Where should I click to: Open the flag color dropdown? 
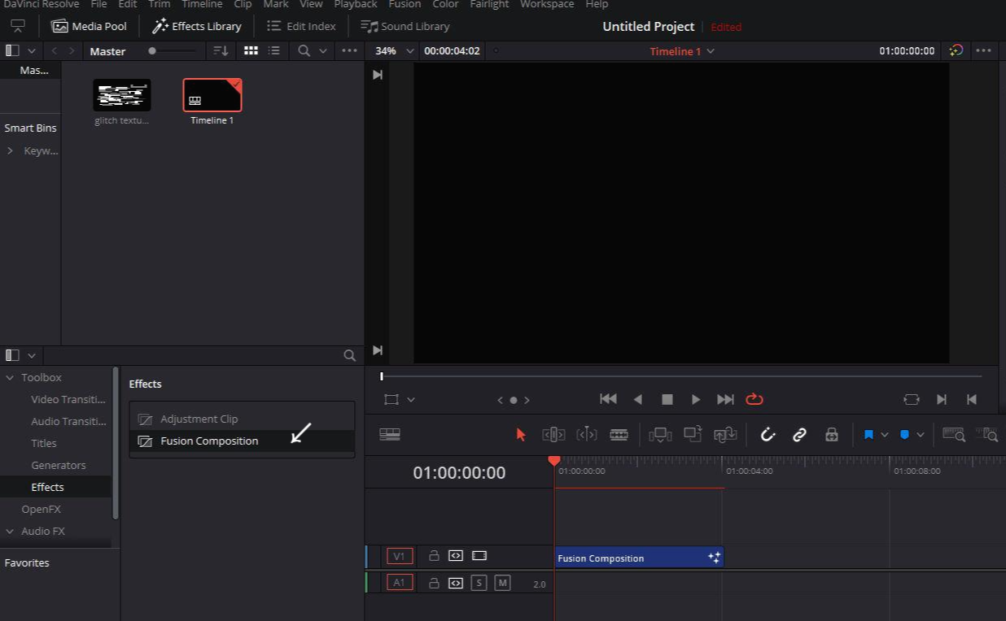tap(885, 435)
